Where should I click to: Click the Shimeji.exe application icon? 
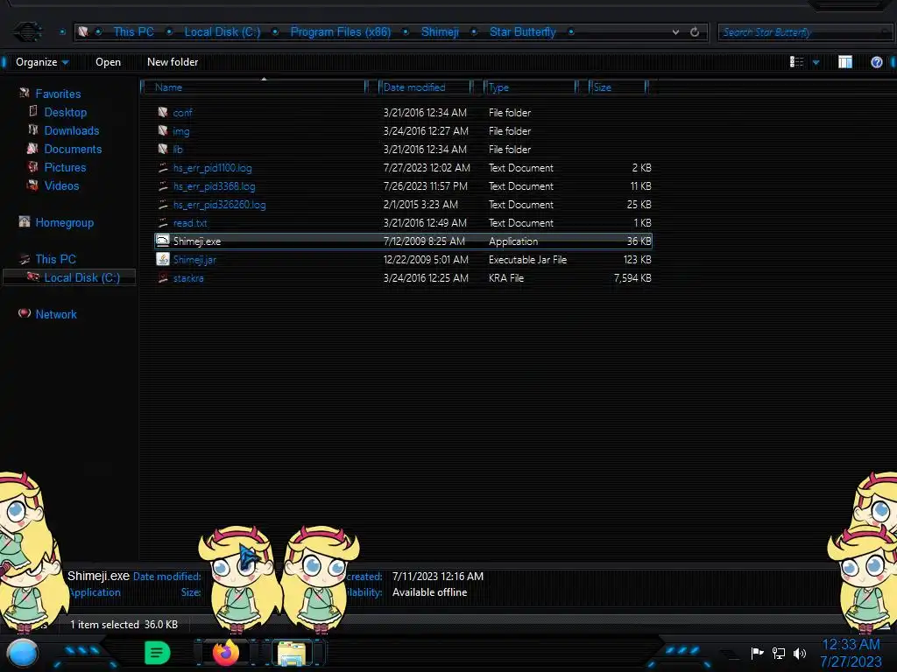pyautogui.click(x=163, y=241)
